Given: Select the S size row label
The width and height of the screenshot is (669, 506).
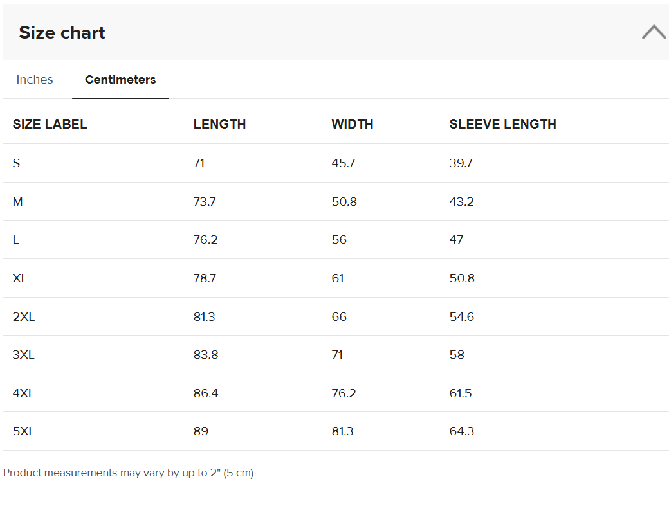Looking at the screenshot, I should click(x=16, y=163).
